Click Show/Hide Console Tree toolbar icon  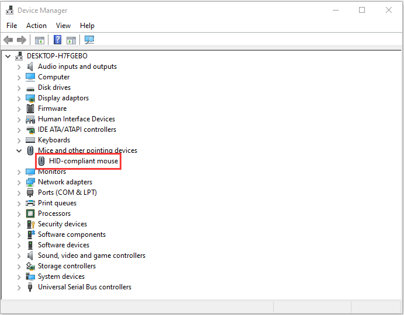(40, 40)
